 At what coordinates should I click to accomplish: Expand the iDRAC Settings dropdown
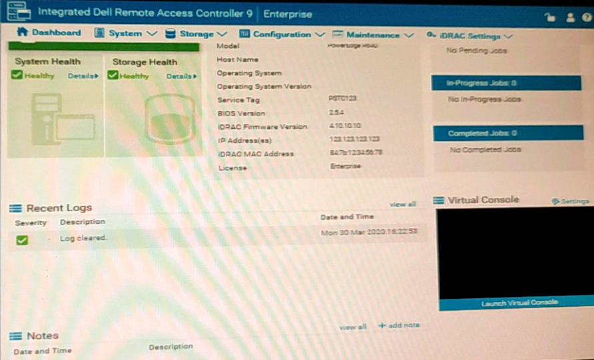tap(469, 36)
